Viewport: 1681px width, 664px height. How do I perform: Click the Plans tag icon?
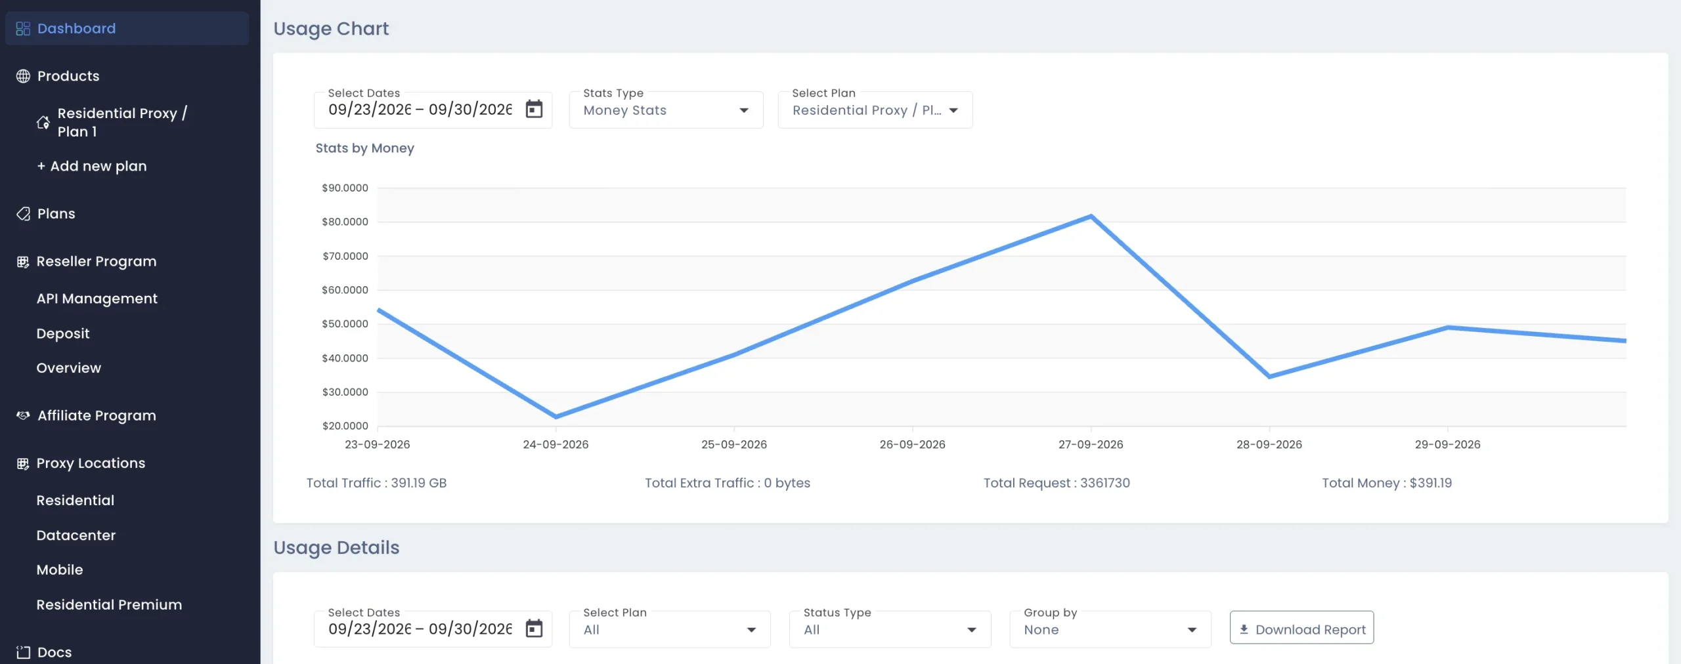[23, 214]
